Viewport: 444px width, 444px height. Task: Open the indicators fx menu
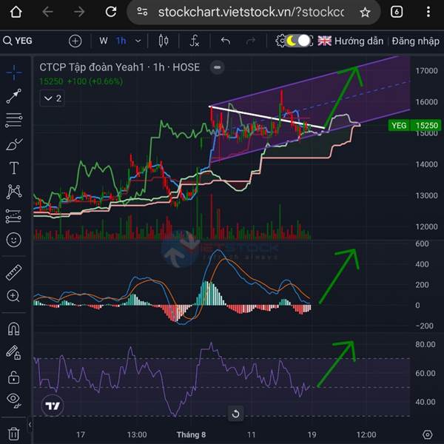194,41
